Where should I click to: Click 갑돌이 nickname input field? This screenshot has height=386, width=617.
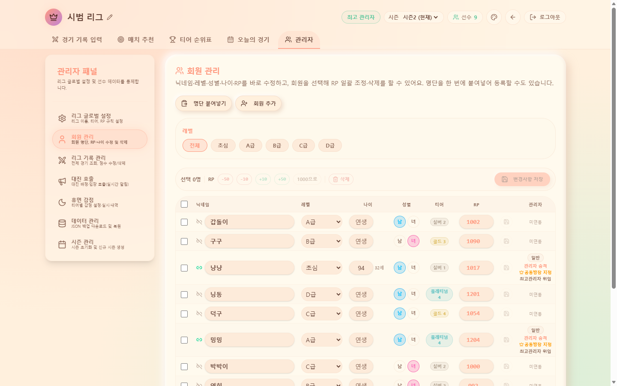tap(249, 222)
